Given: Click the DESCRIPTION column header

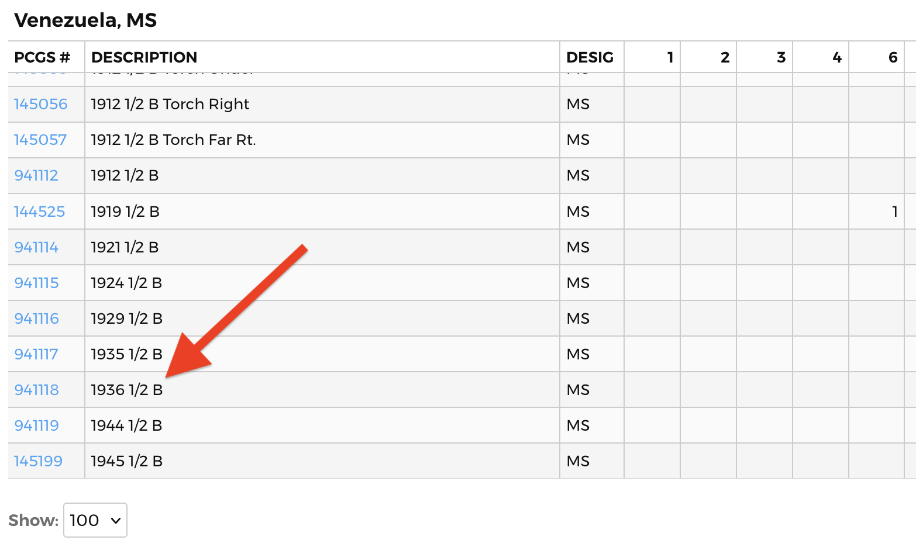Looking at the screenshot, I should 144,57.
